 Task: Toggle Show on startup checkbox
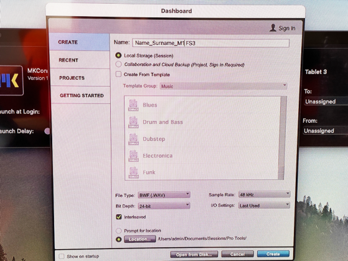coord(61,257)
